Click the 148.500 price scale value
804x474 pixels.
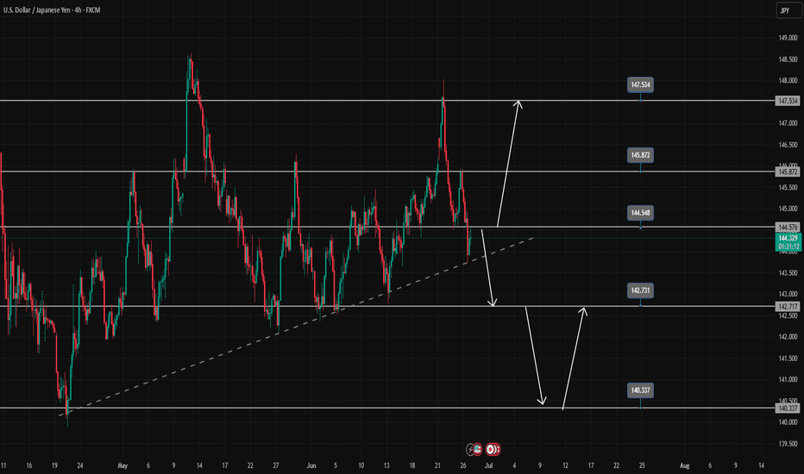[788, 59]
